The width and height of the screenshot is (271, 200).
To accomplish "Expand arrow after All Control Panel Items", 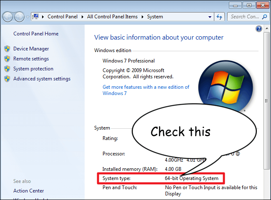I will click(143, 17).
